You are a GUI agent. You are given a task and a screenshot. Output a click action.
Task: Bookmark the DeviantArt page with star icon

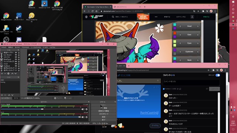198,11
